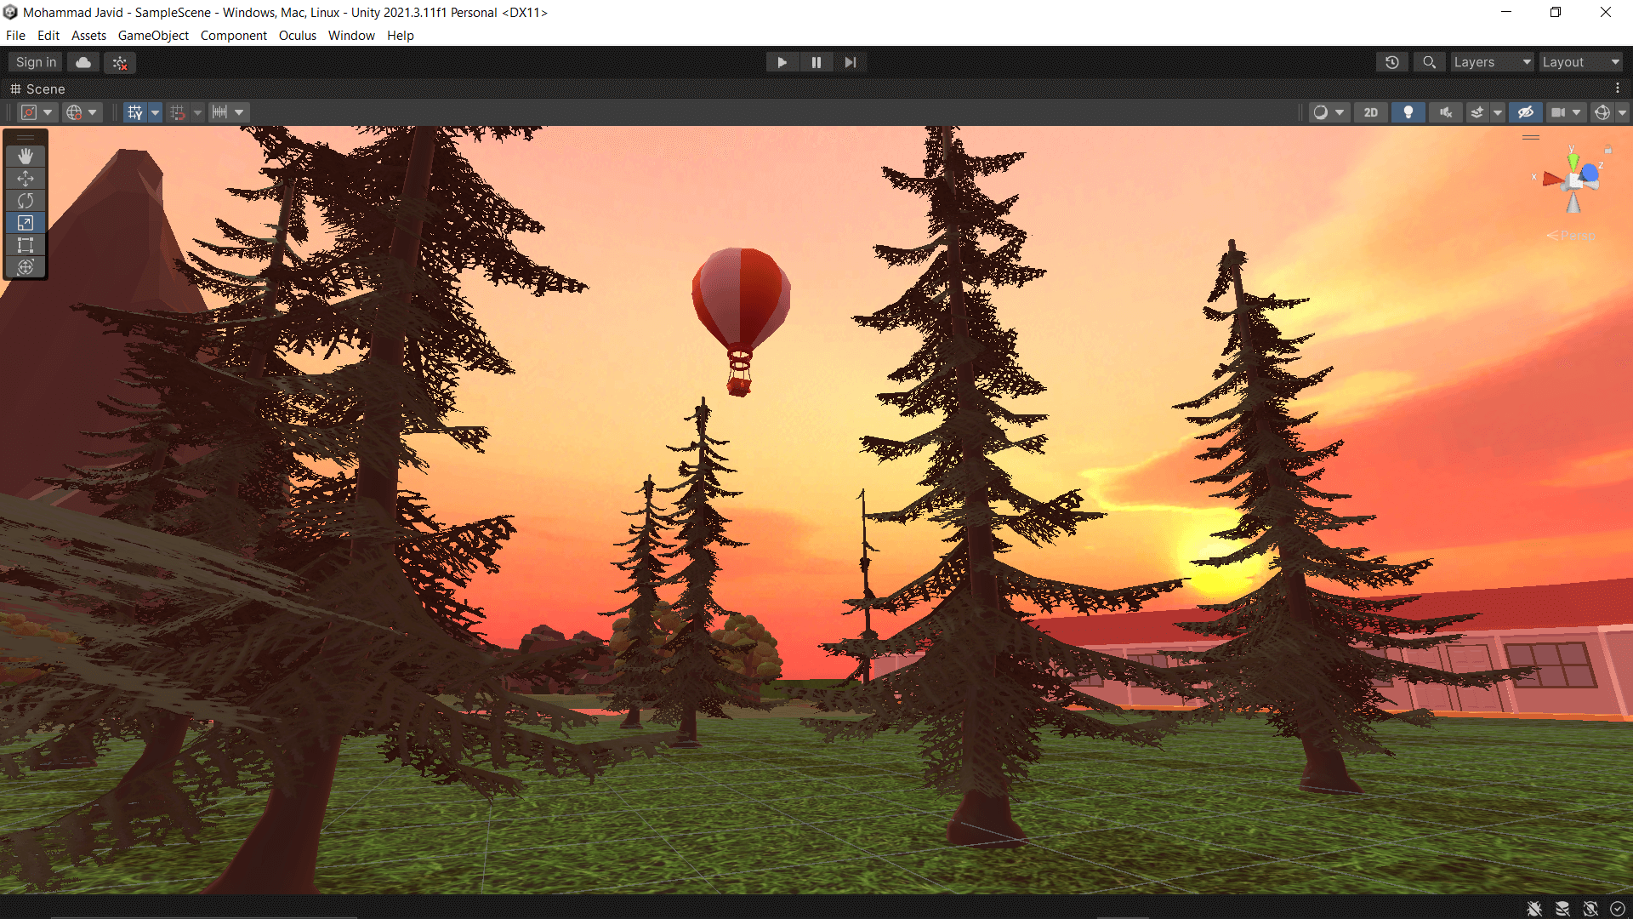This screenshot has width=1633, height=919.
Task: Open the GameObject menu
Action: 153,36
